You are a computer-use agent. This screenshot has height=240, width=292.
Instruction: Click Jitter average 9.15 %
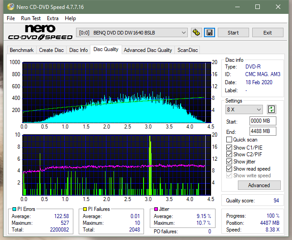tap(204, 216)
